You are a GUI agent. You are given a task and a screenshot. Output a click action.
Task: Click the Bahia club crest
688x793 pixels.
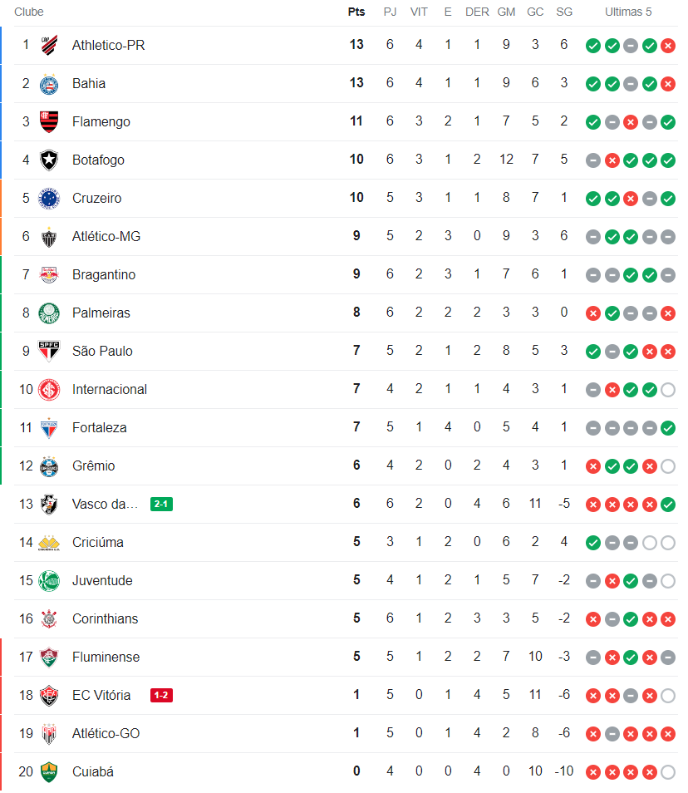click(49, 83)
